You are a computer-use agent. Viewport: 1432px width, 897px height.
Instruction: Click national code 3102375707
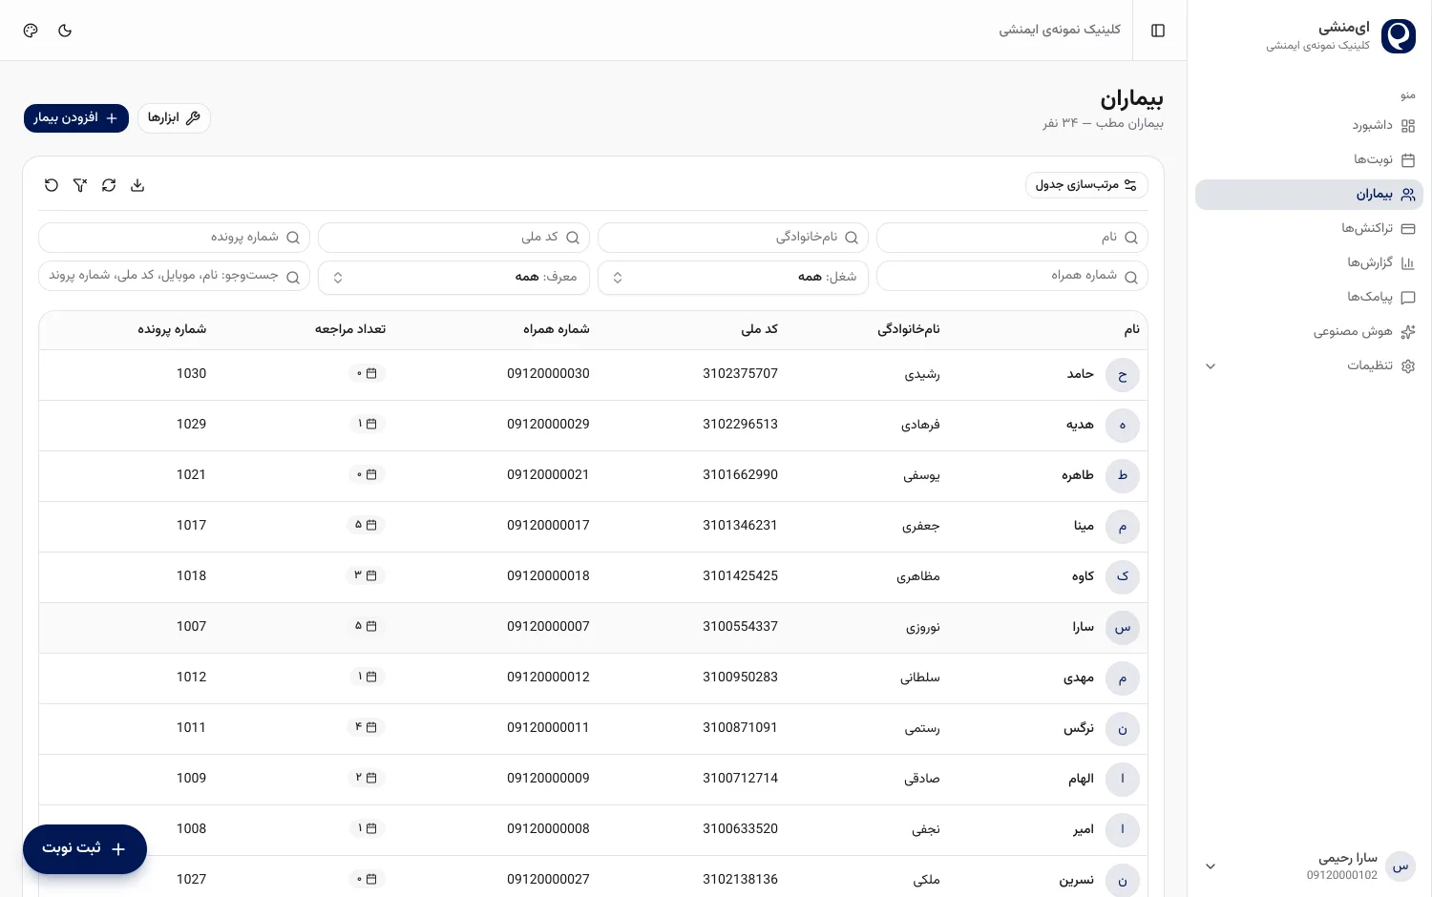point(740,374)
